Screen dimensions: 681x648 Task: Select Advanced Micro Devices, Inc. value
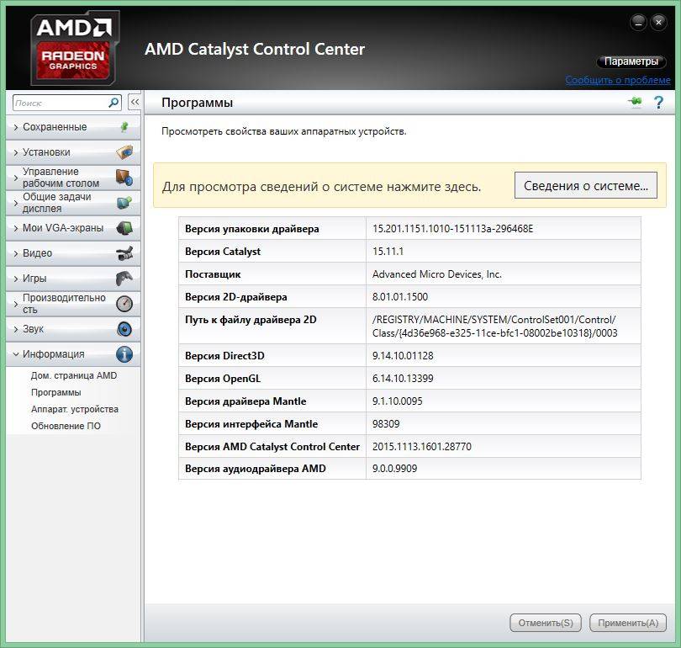[x=437, y=274]
